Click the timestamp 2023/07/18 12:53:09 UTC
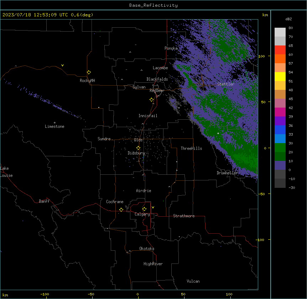 pos(35,15)
